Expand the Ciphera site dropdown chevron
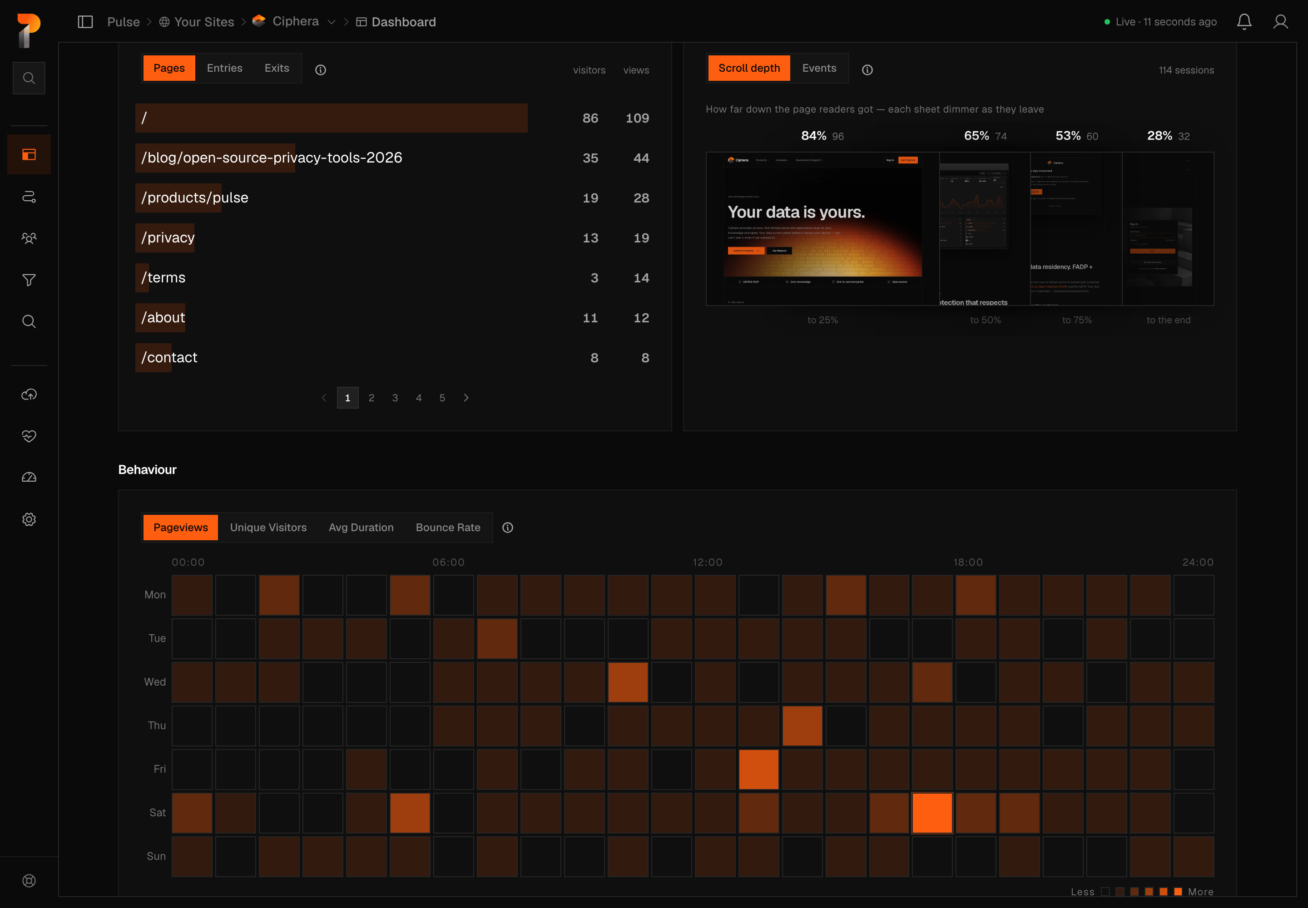The width and height of the screenshot is (1308, 908). coord(331,22)
